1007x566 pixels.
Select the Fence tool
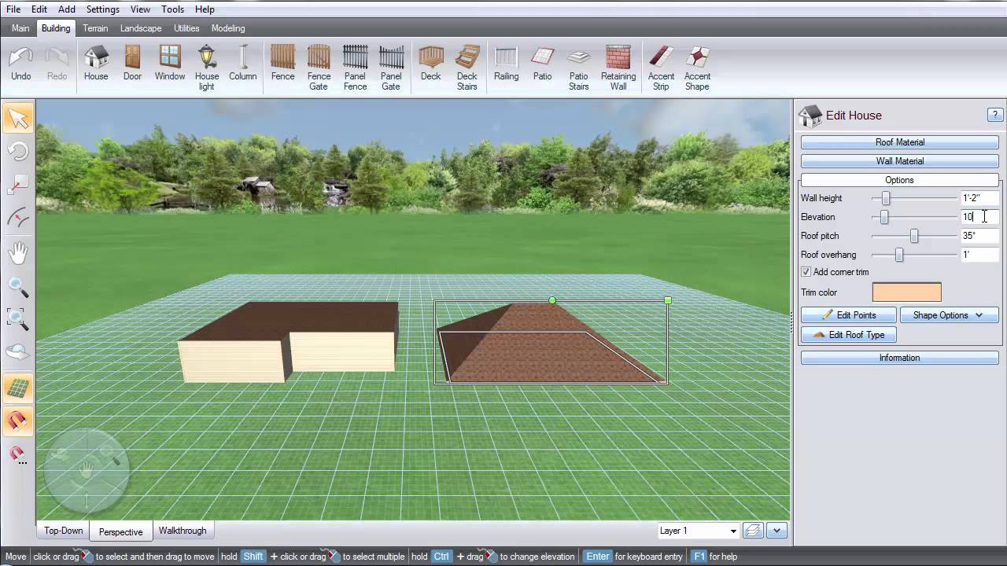(283, 64)
